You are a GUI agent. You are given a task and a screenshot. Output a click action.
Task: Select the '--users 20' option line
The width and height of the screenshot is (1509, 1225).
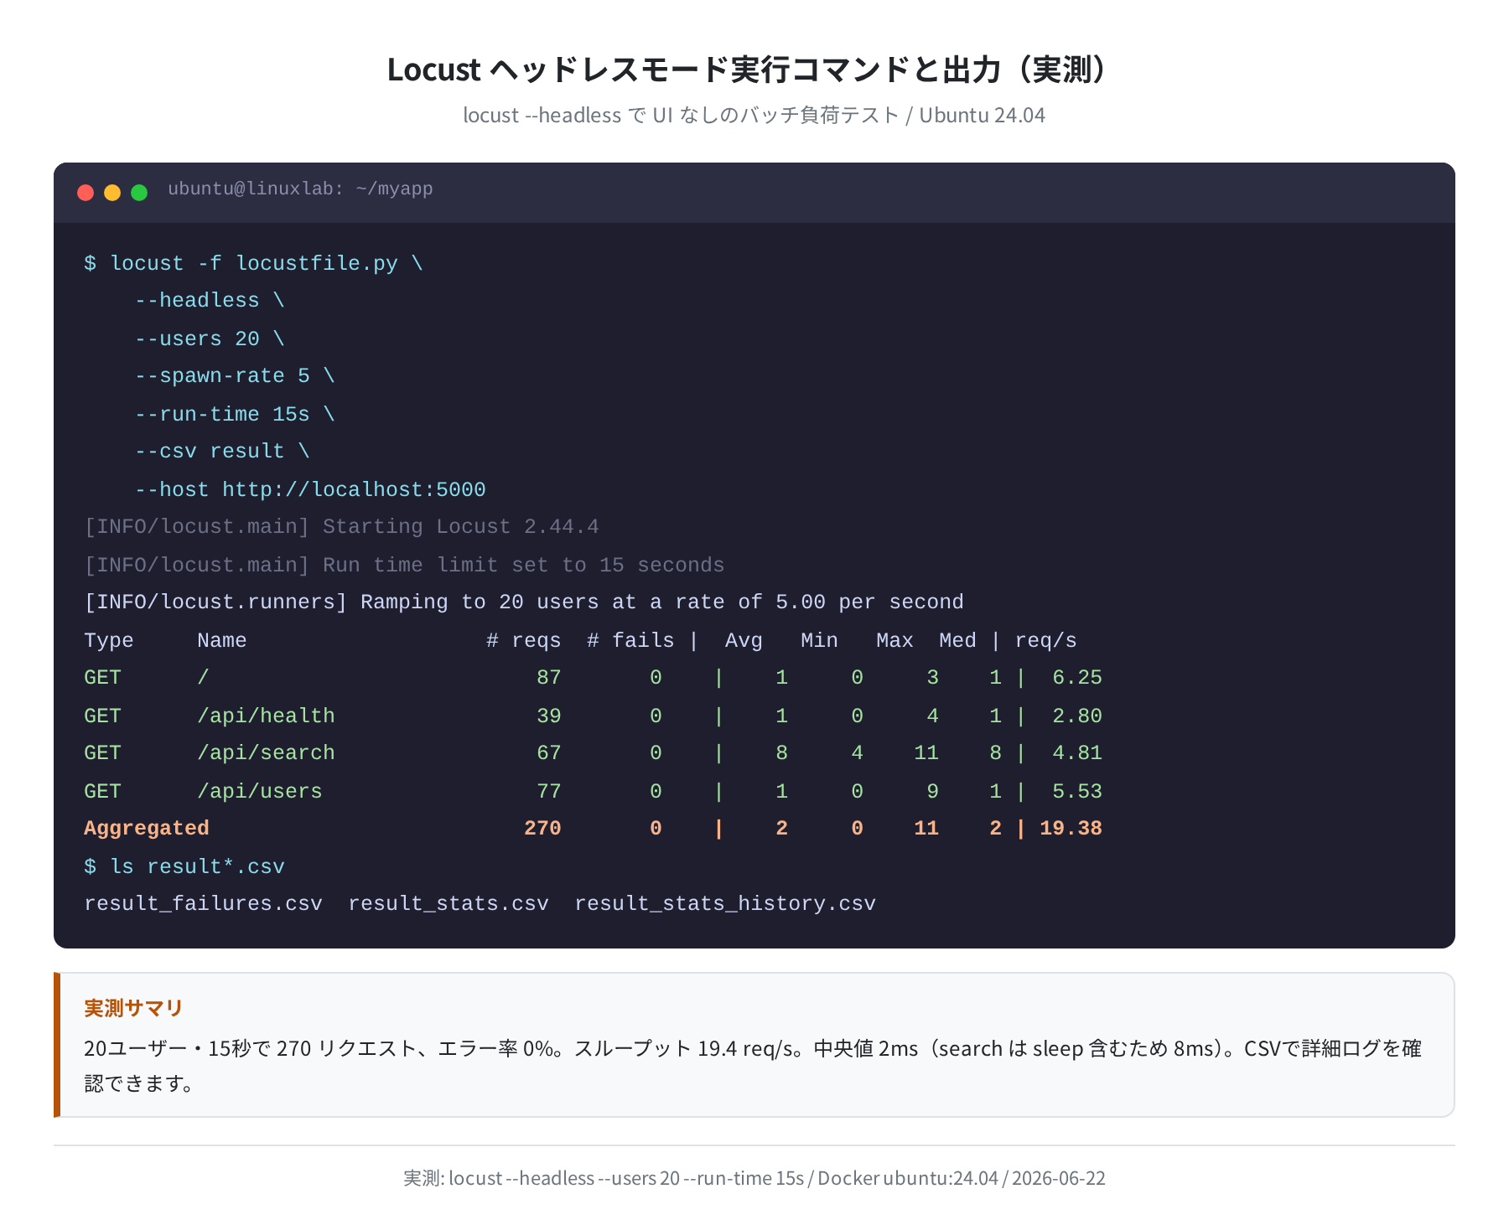coord(210,339)
